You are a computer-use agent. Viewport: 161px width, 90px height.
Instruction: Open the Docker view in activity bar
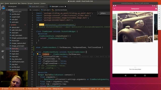(3, 51)
